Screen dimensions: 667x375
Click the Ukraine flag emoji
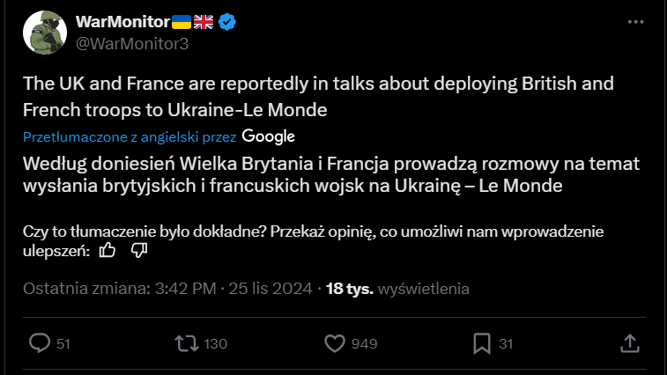point(182,23)
